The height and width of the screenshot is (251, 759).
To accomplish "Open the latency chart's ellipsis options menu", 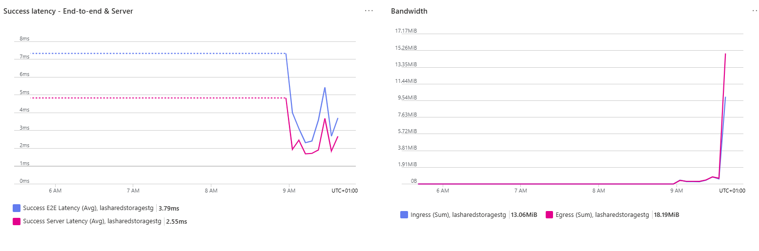I will [369, 11].
